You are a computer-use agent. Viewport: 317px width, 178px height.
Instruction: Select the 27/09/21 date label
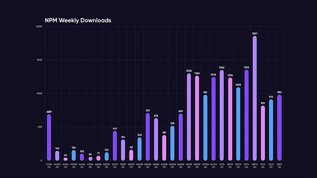click(x=205, y=166)
